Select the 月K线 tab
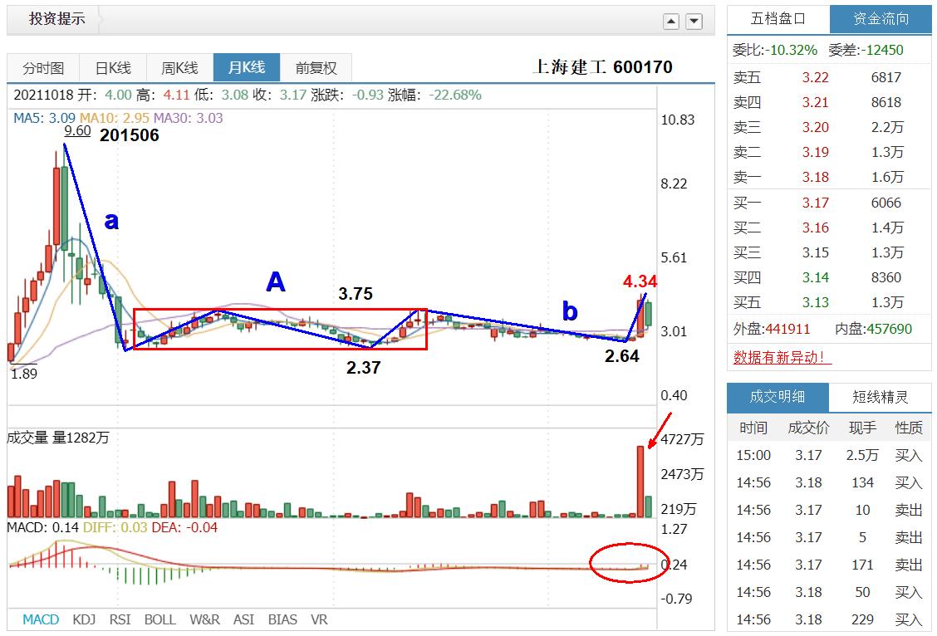The image size is (937, 636). (x=246, y=67)
